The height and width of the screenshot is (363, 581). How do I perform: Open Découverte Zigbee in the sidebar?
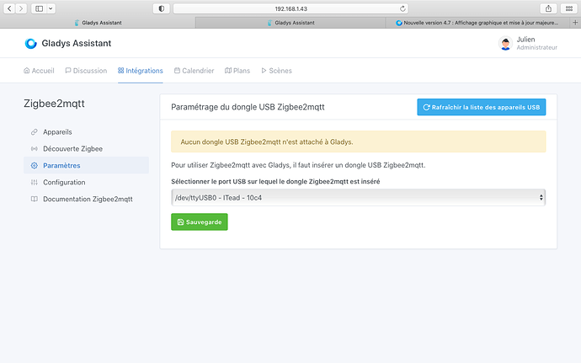[86, 149]
